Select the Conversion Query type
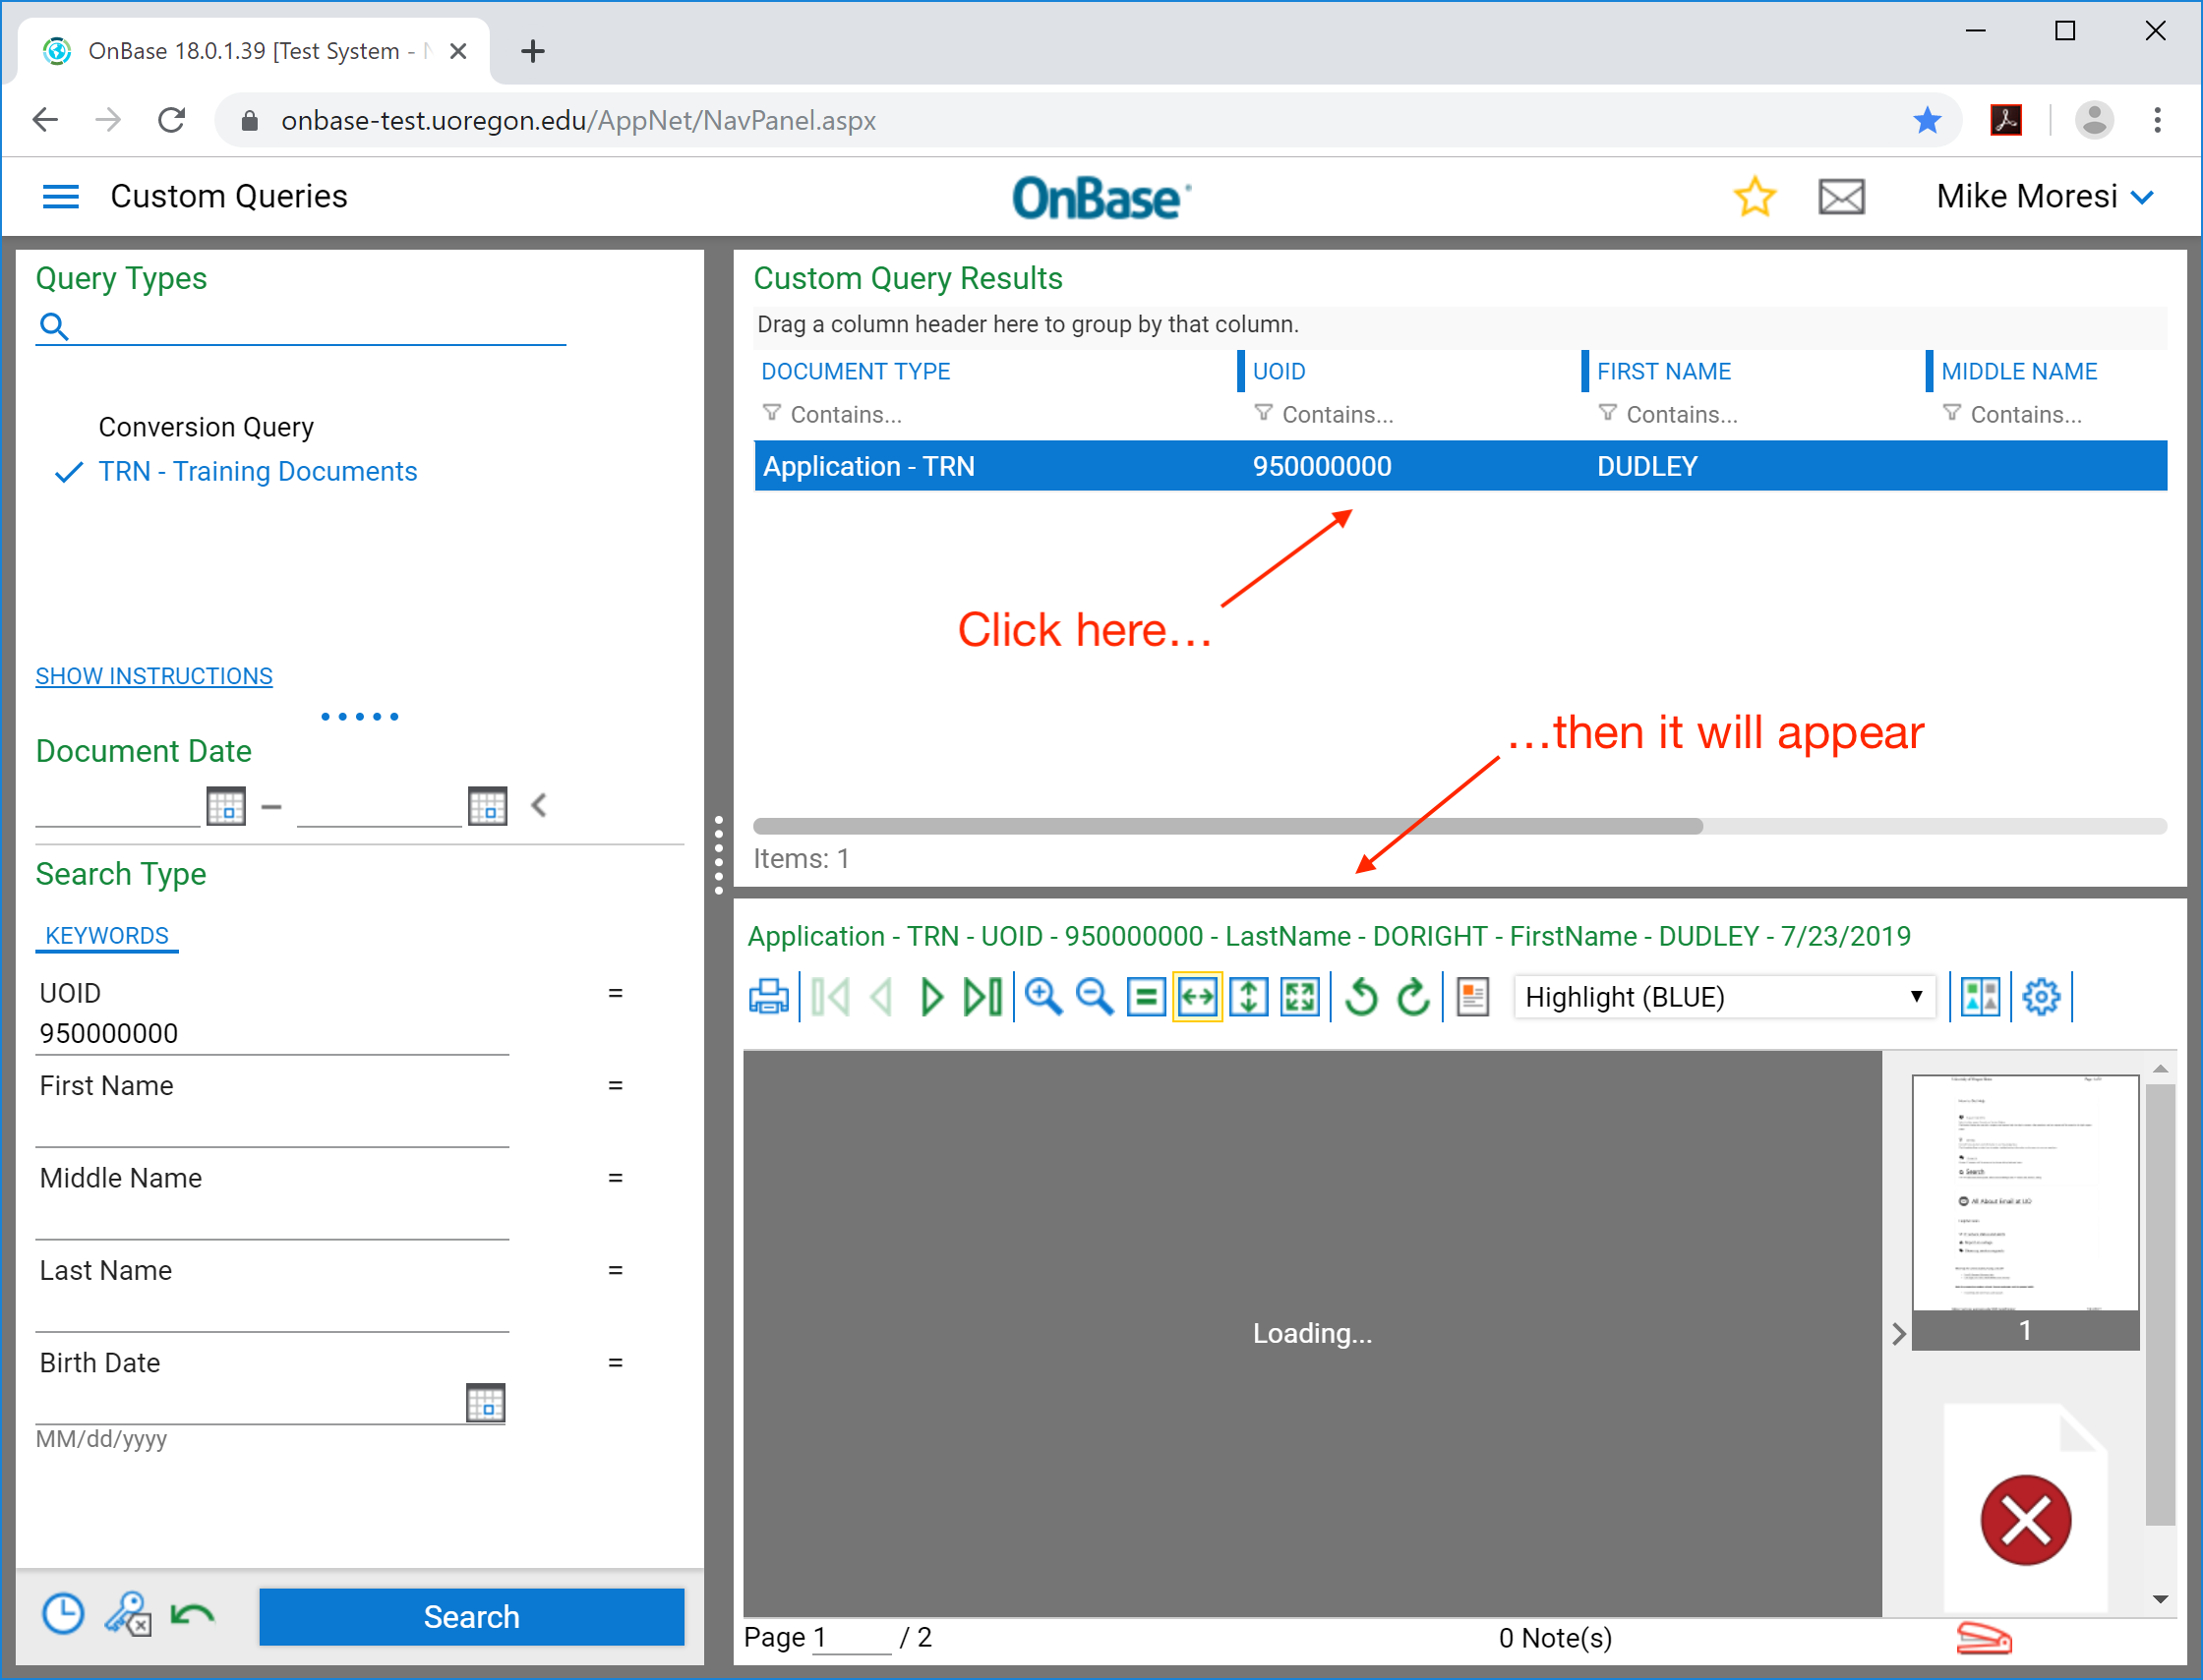The image size is (2203, 1680). (207, 427)
